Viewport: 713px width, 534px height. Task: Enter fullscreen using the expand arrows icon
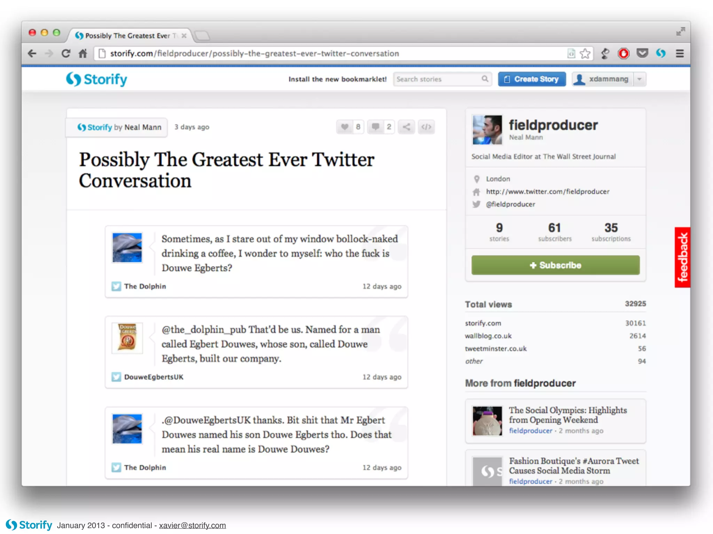[680, 32]
